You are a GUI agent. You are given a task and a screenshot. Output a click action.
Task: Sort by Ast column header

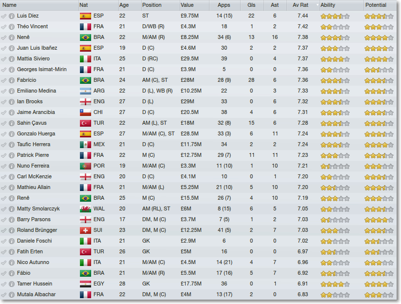coord(275,5)
